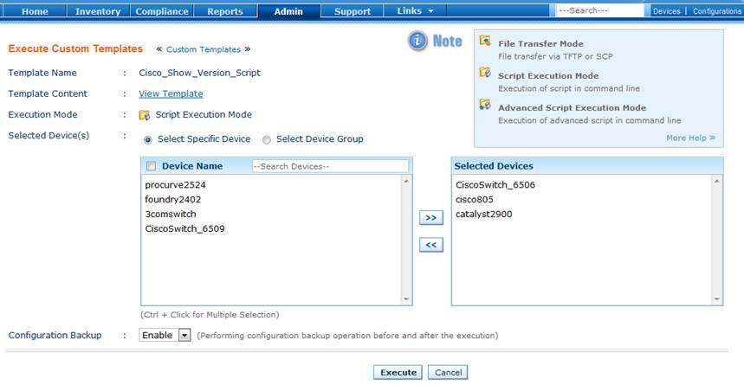The height and width of the screenshot is (385, 744).
Task: Open the More Help link
Action: pyautogui.click(x=690, y=138)
